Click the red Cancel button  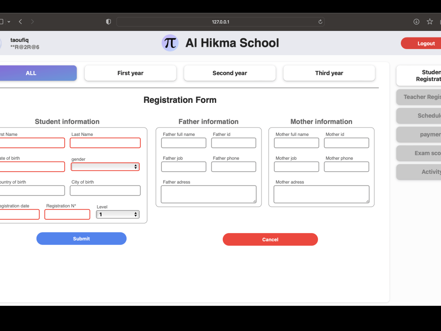(x=270, y=240)
